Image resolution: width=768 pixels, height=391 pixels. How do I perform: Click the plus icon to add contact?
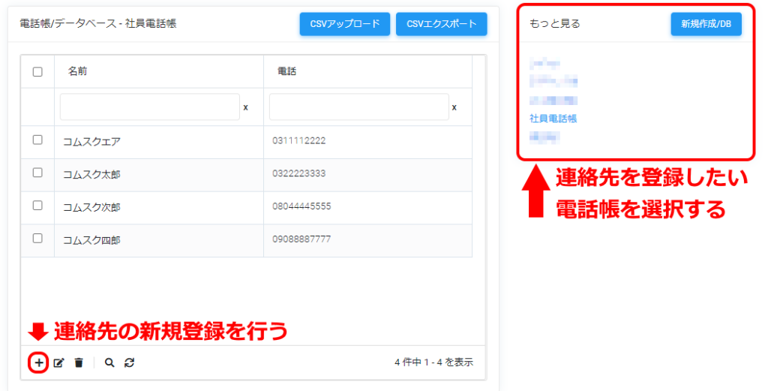coord(38,362)
